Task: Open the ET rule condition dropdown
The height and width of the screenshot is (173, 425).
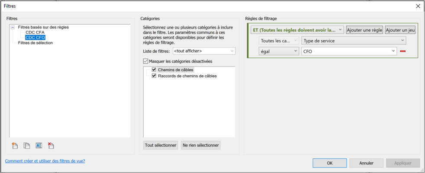Action: tap(297, 30)
